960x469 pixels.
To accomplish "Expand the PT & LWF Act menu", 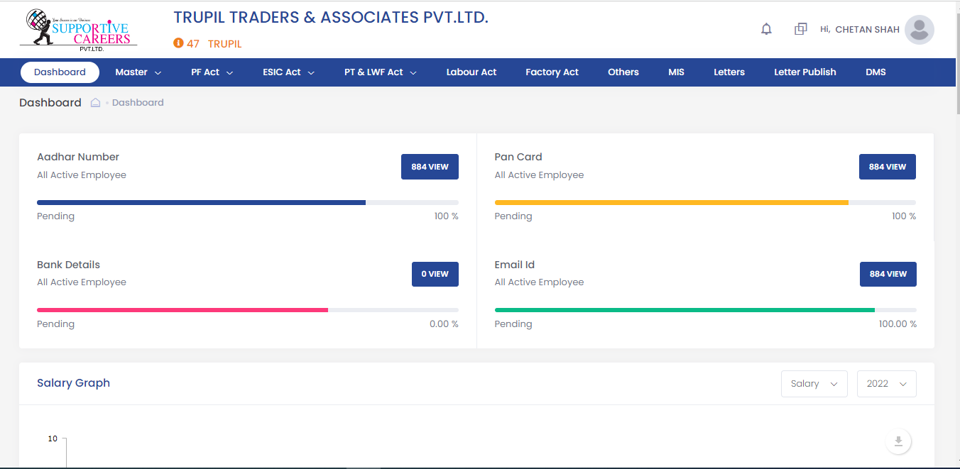I will tap(381, 72).
